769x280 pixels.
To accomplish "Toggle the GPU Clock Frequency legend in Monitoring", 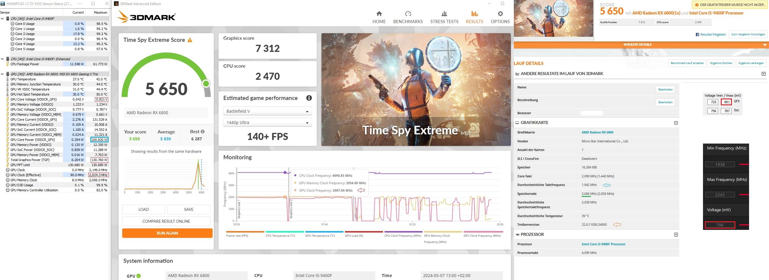I will 483,234.
